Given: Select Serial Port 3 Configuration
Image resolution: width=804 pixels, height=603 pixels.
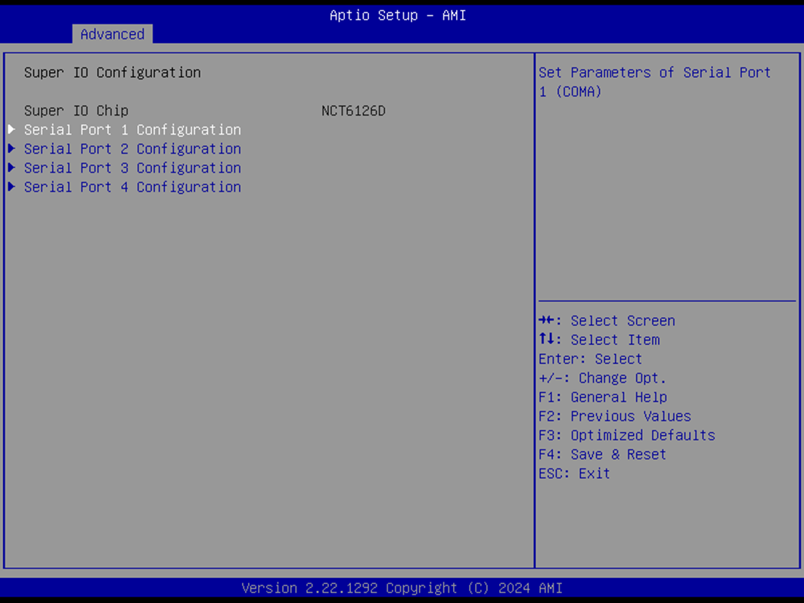Looking at the screenshot, I should point(133,167).
